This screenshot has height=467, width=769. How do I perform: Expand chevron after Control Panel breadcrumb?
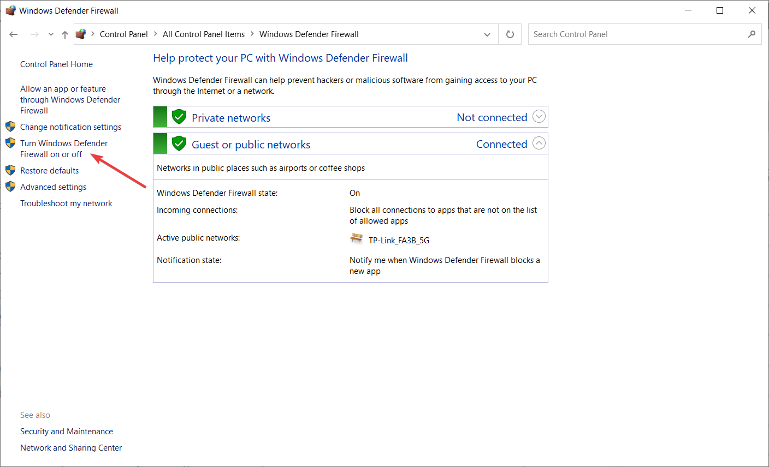point(155,34)
